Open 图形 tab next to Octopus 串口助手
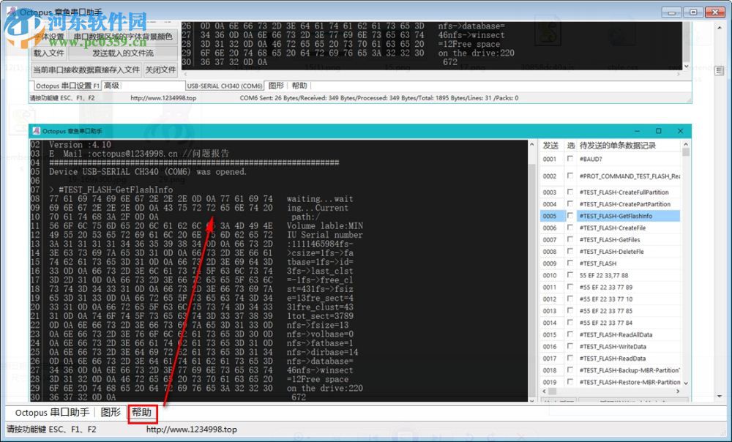Viewport: 732px width, 442px height. 111,413
